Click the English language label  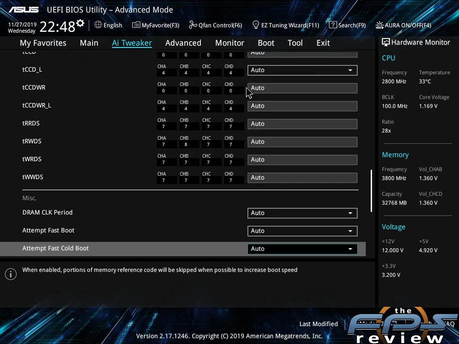coord(113,25)
